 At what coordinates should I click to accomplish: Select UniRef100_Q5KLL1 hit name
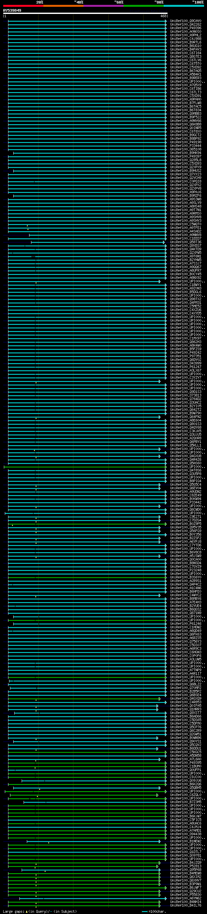pyautogui.click(x=186, y=445)
